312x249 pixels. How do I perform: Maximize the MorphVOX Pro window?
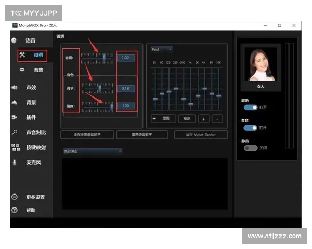tap(280, 25)
